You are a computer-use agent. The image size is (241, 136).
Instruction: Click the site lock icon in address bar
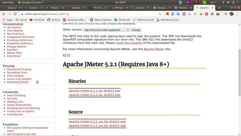(x=22, y=14)
